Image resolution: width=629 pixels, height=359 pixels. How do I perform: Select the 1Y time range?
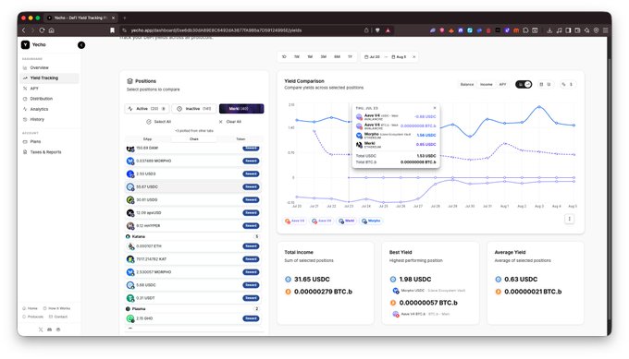350,57
